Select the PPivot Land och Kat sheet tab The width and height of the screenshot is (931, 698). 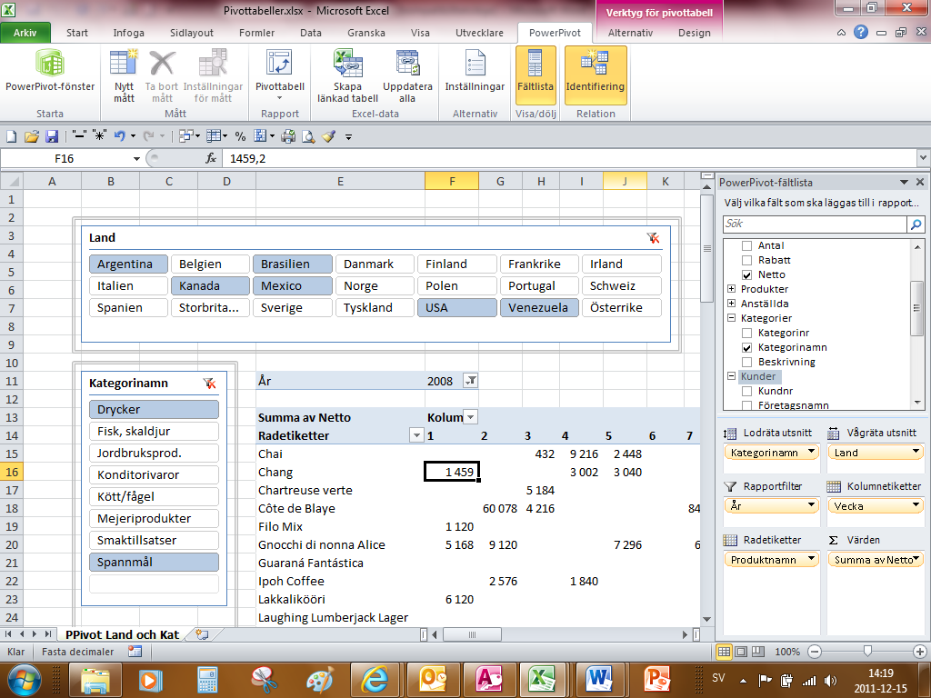(122, 634)
